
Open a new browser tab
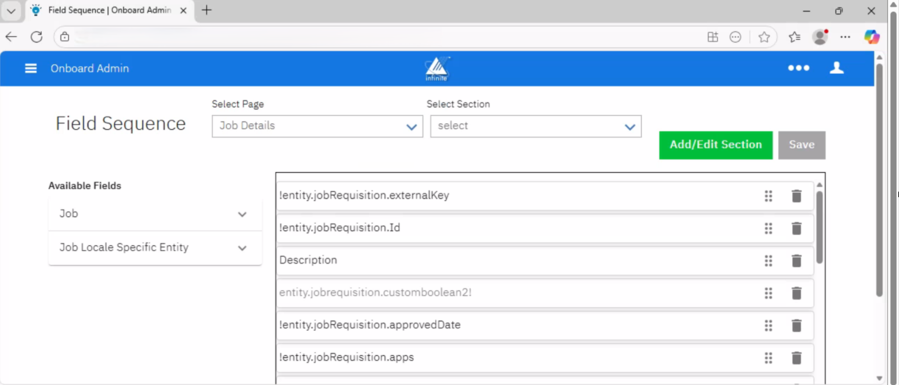[x=207, y=10]
